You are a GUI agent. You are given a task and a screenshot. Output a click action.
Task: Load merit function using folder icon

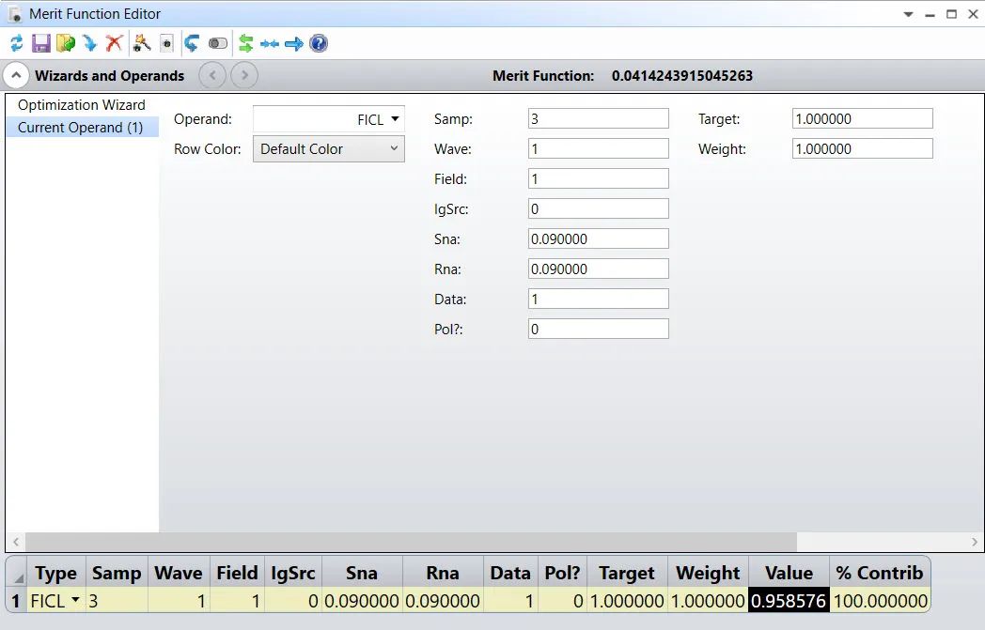point(66,43)
